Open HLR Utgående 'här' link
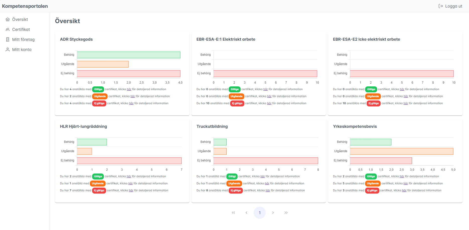This screenshot has height=230, width=469. coord(130,183)
